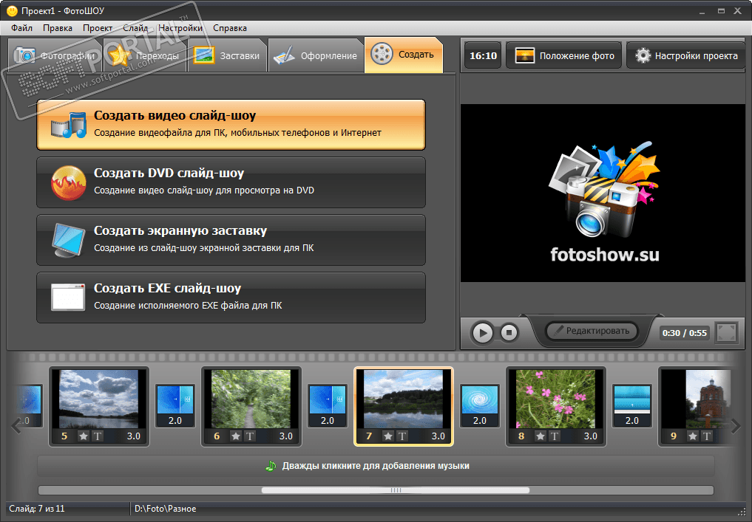Play the slideshow preview

click(482, 332)
